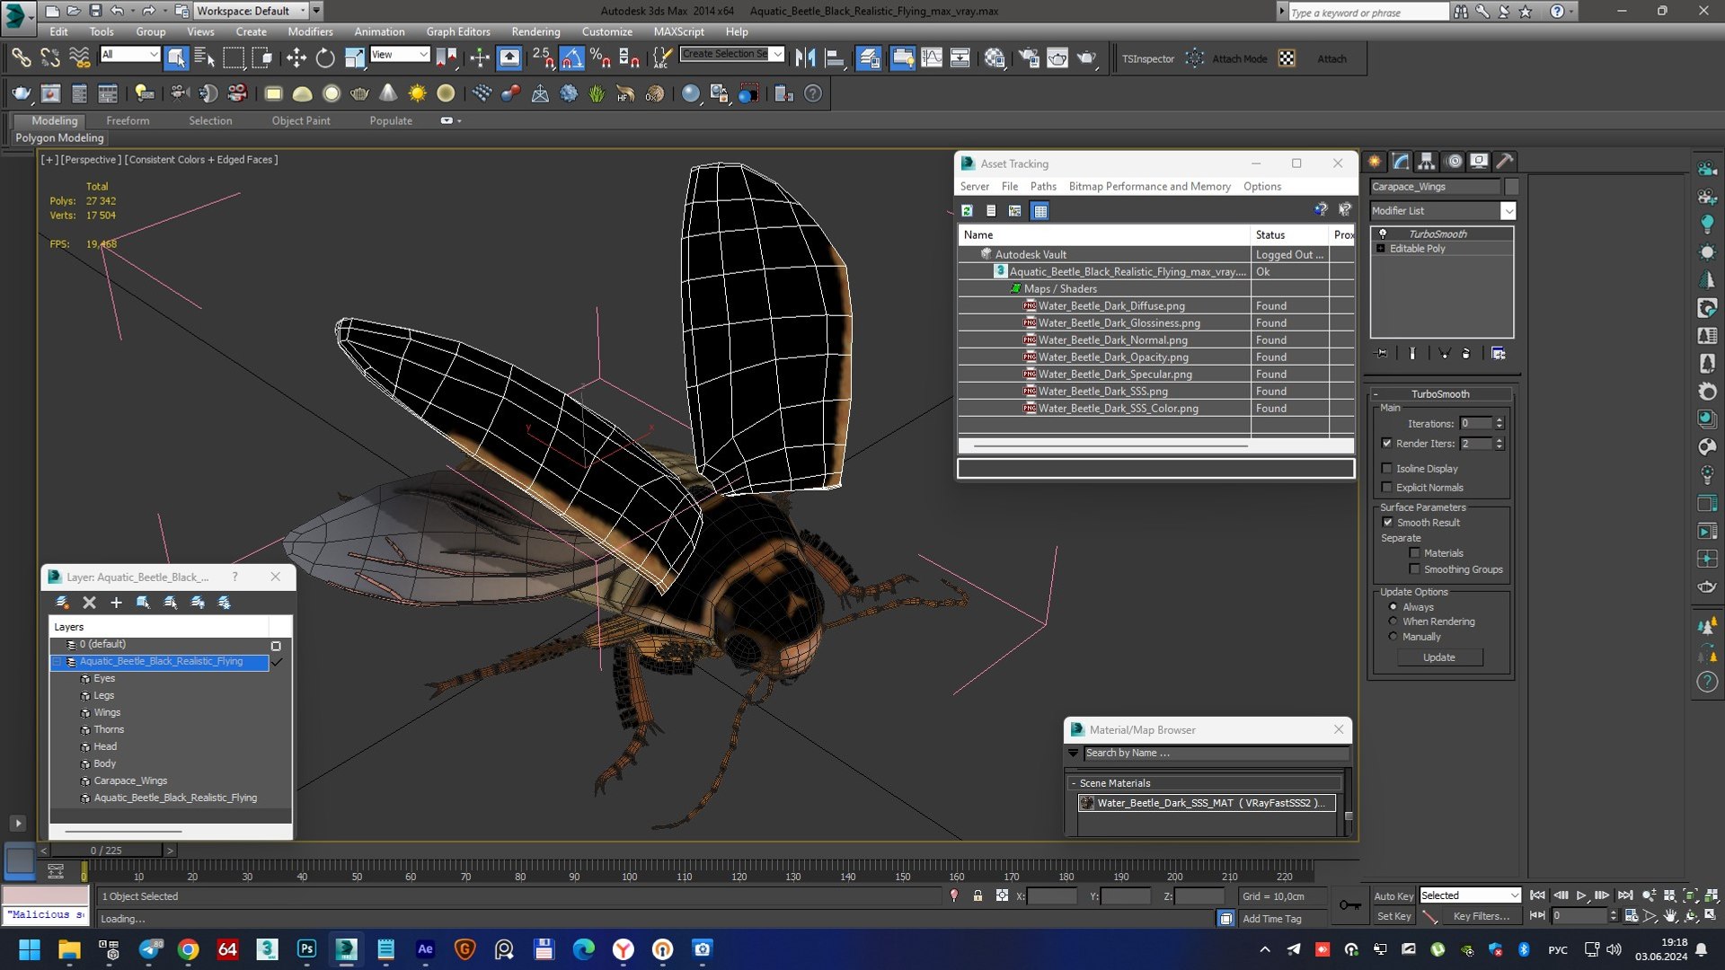Open the Modify panel tab icon
The height and width of the screenshot is (970, 1725).
coord(1401,162)
